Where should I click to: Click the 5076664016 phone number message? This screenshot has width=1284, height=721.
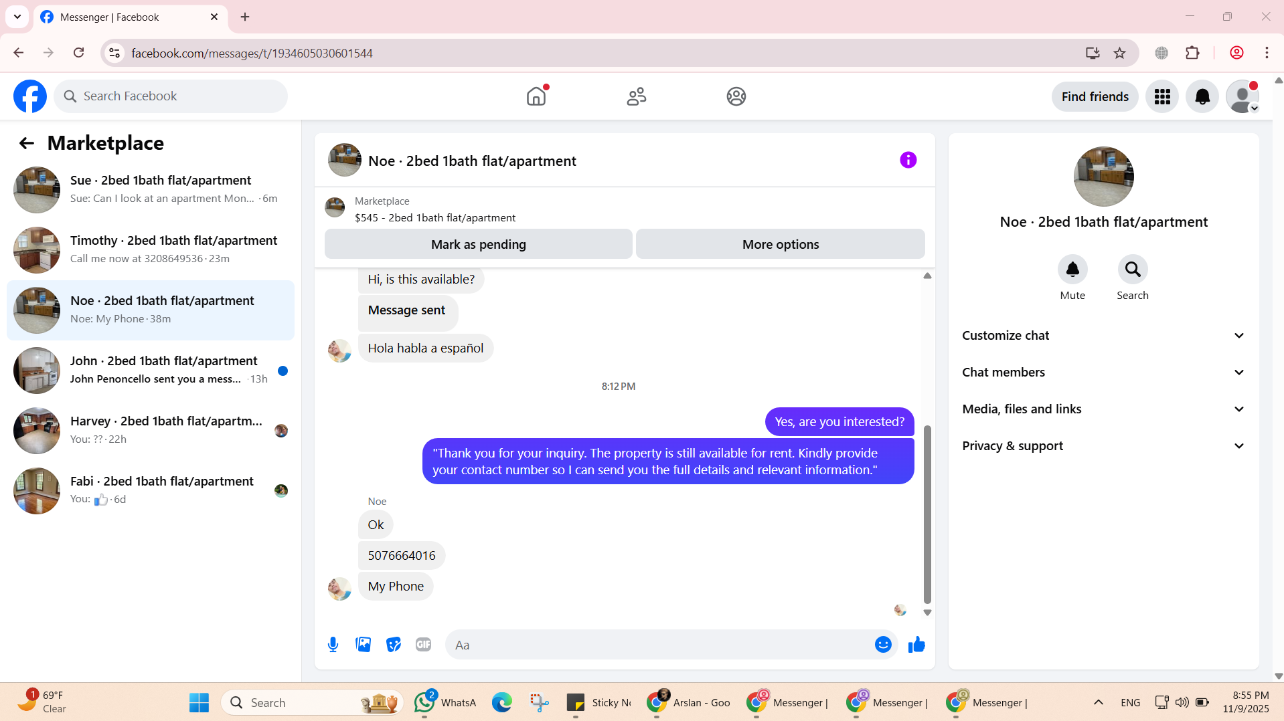402,556
